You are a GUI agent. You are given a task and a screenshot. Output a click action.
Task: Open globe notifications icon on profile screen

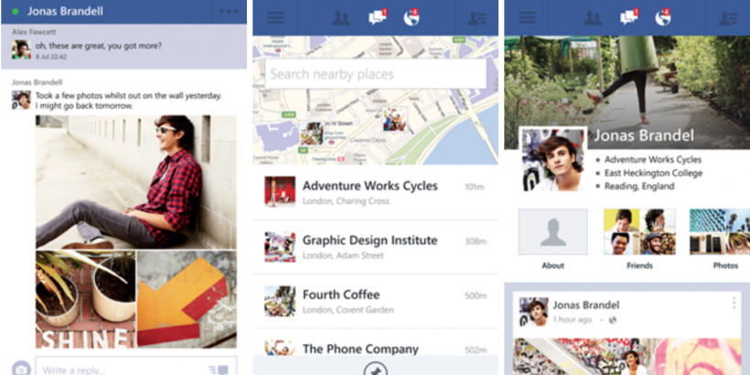[x=663, y=17]
